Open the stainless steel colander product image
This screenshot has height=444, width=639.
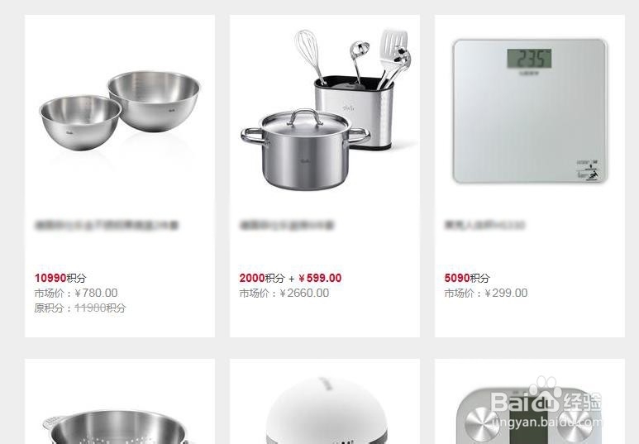coord(117,426)
